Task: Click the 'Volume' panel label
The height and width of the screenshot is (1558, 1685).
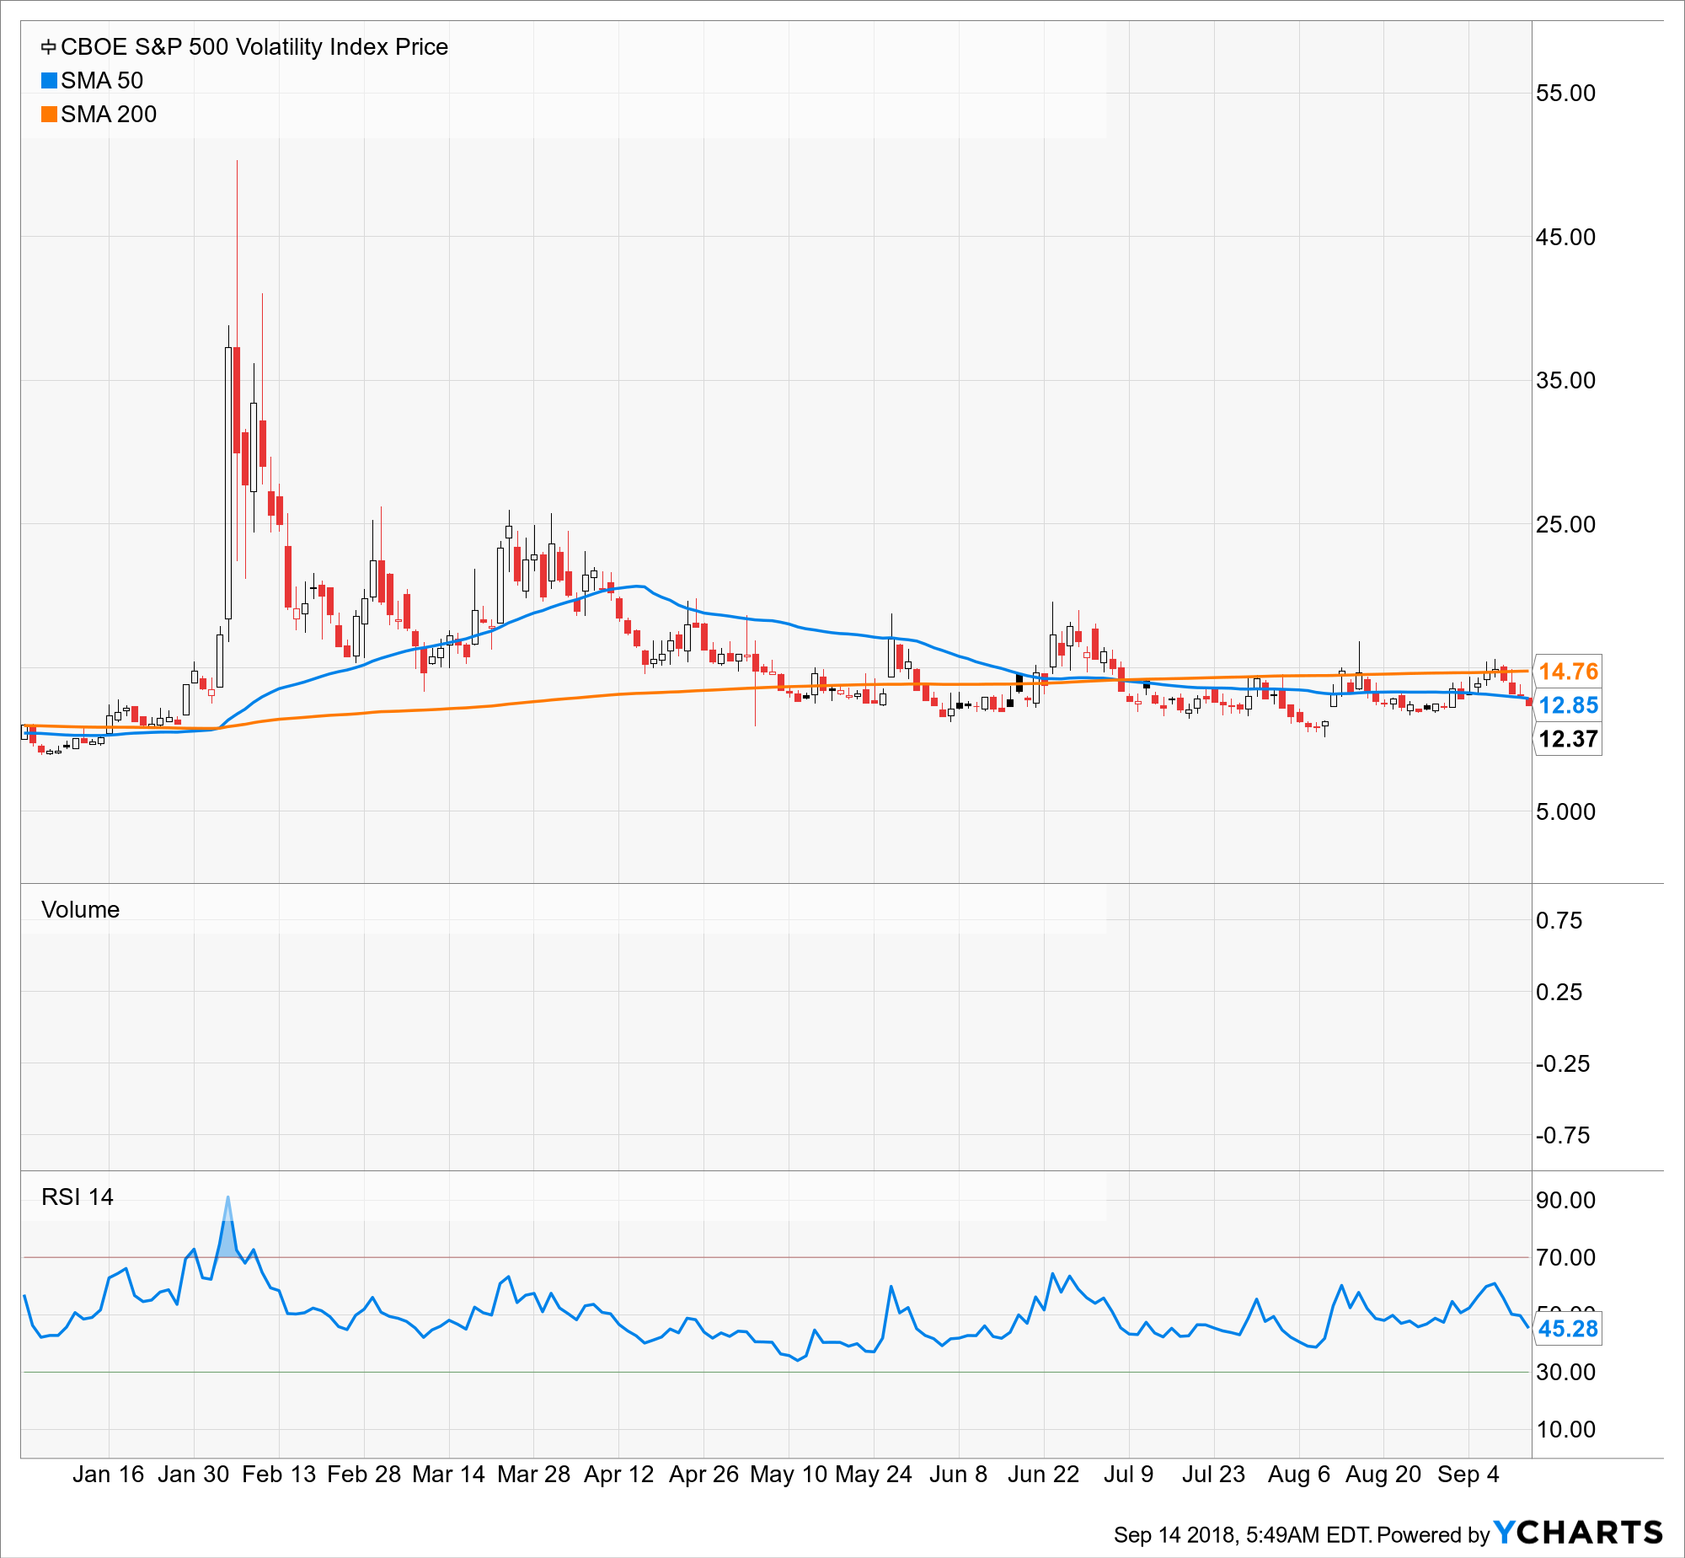Action: tap(80, 910)
